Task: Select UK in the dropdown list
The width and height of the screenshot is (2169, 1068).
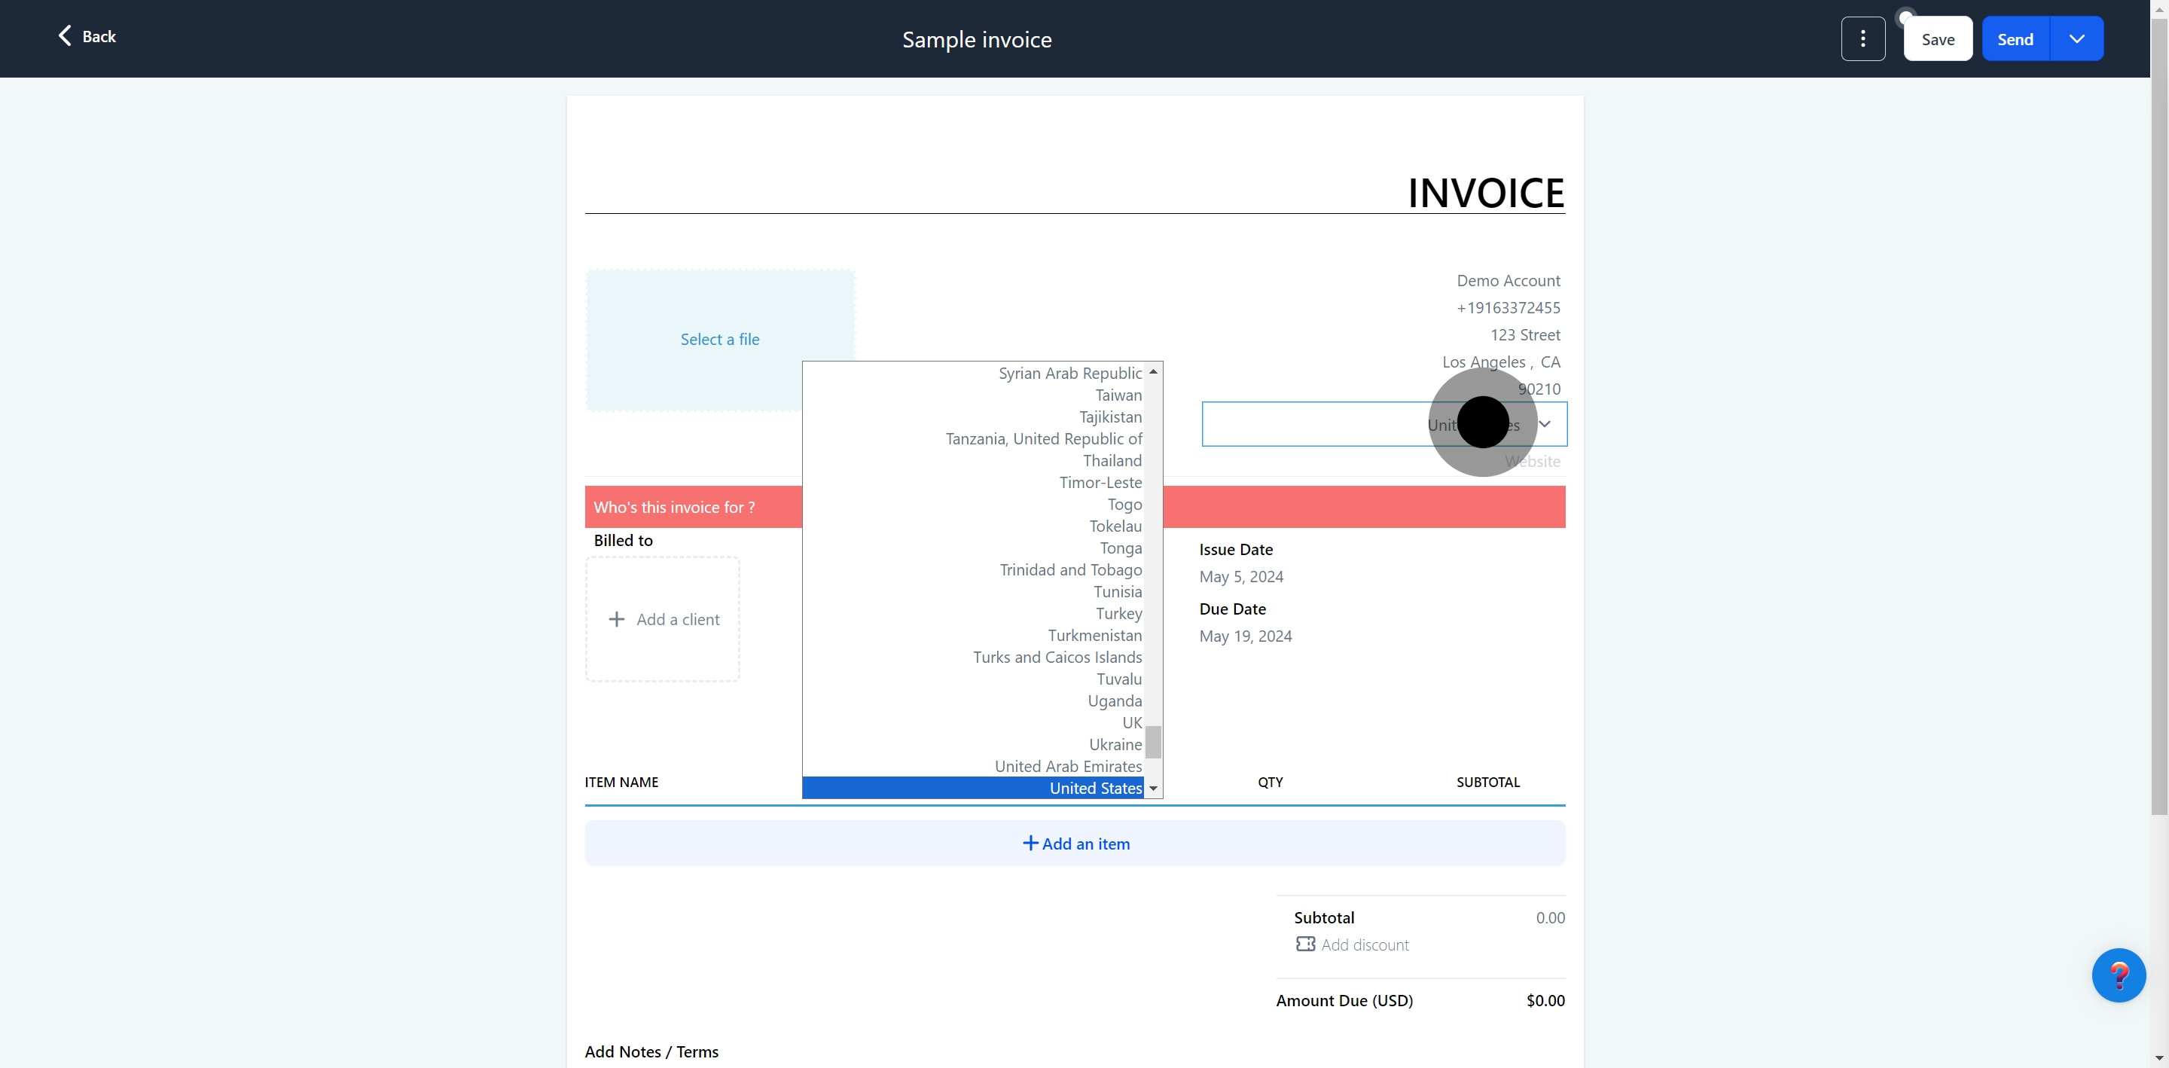Action: [x=1132, y=722]
